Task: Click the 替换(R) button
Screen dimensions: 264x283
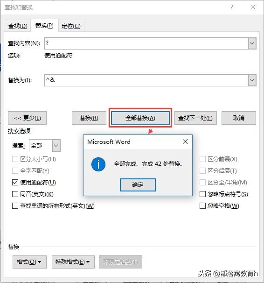Action: [89, 118]
